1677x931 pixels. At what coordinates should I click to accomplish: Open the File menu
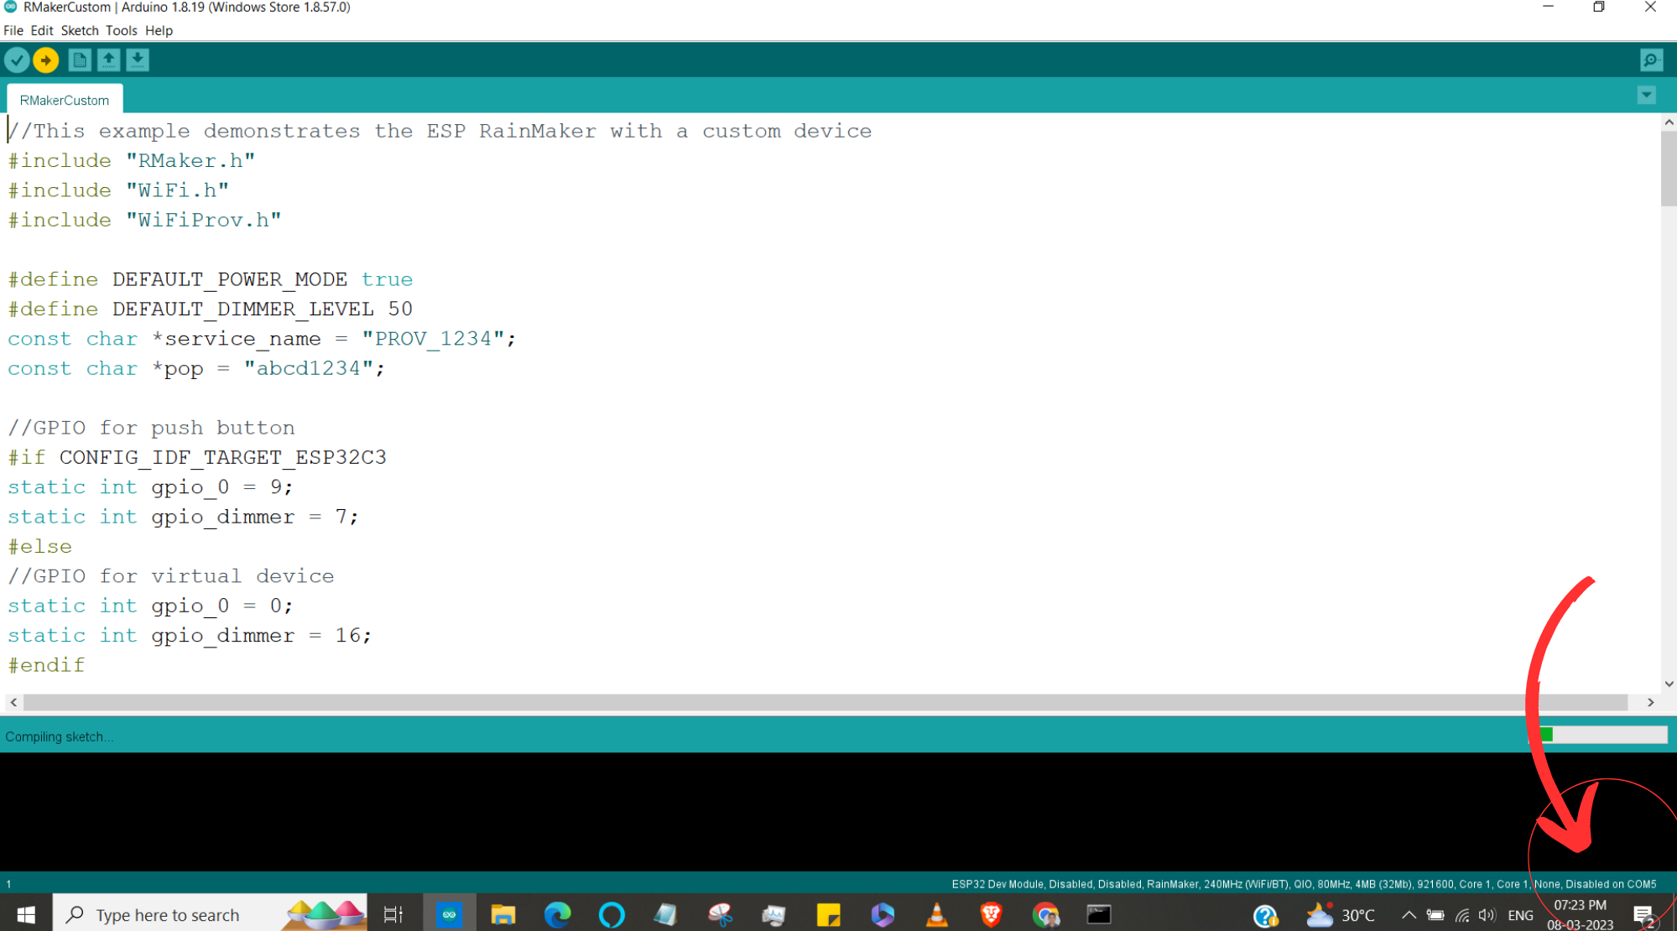coord(13,30)
